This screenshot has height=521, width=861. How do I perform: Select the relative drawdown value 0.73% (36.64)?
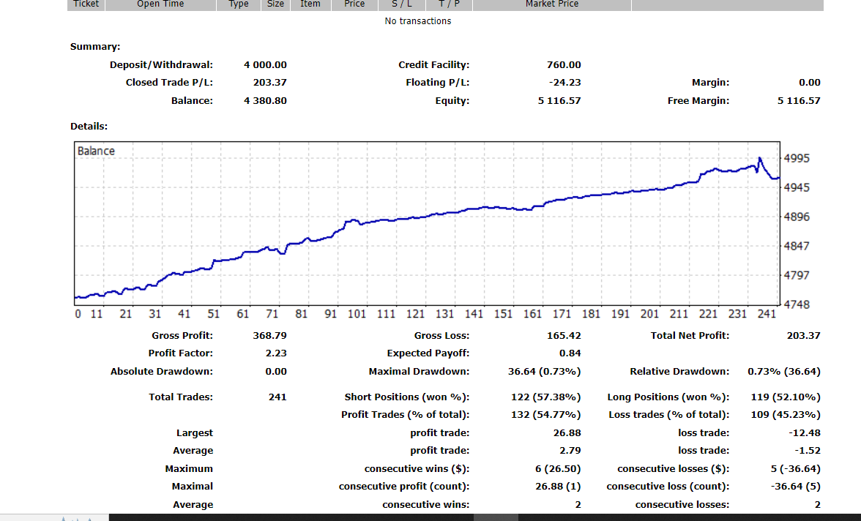click(x=784, y=371)
